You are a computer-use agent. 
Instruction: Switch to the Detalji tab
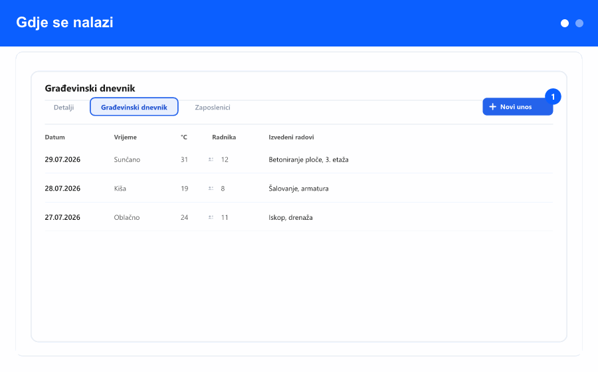point(64,107)
